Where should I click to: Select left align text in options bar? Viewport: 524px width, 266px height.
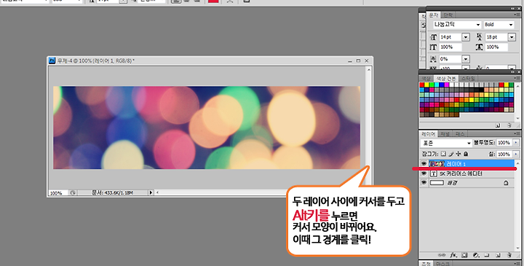click(x=176, y=1)
